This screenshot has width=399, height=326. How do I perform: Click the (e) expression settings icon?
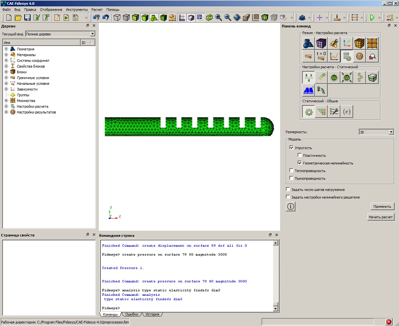pos(346,111)
